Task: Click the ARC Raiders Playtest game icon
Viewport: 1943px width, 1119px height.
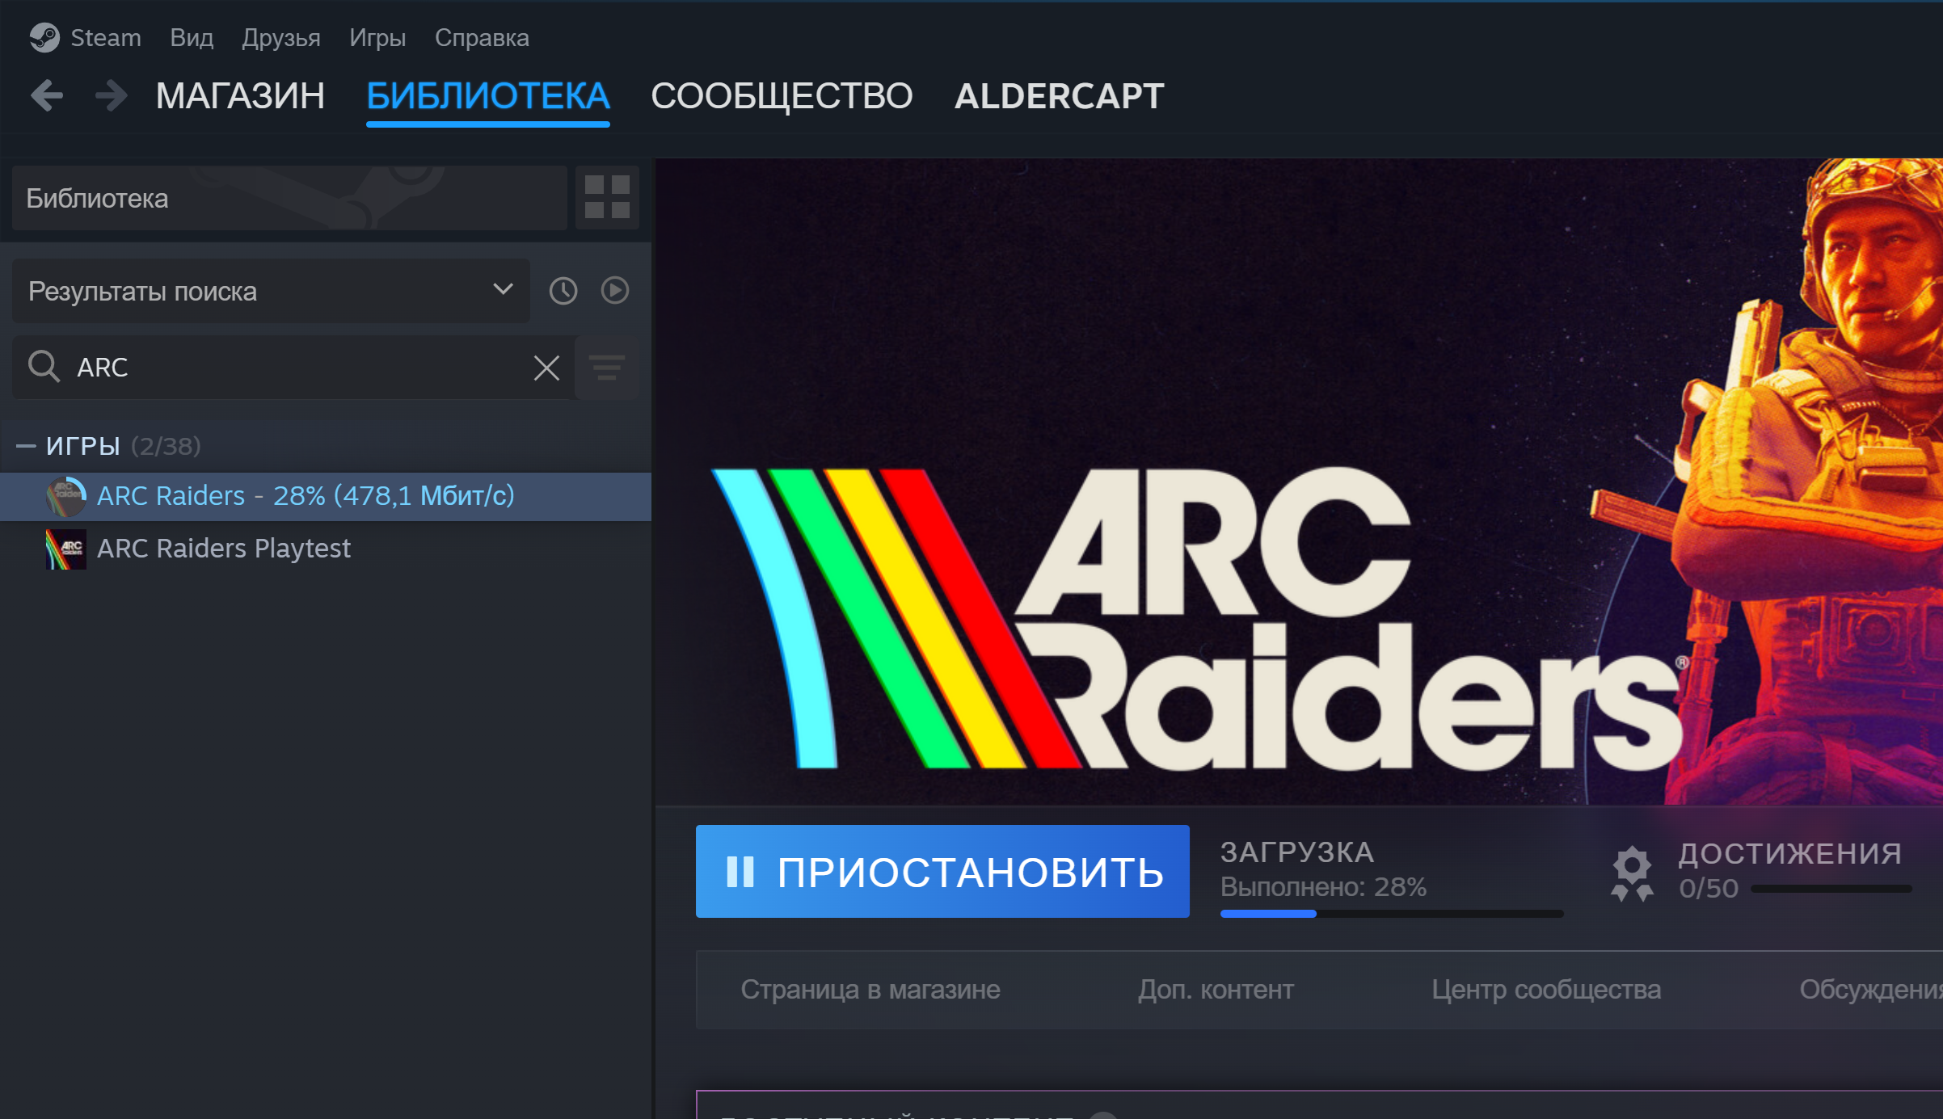Action: (66, 549)
